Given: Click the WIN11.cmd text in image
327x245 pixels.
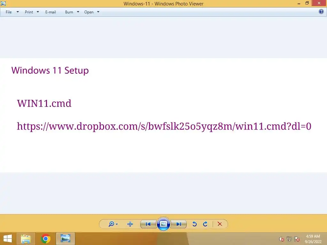Looking at the screenshot, I should tap(44, 103).
